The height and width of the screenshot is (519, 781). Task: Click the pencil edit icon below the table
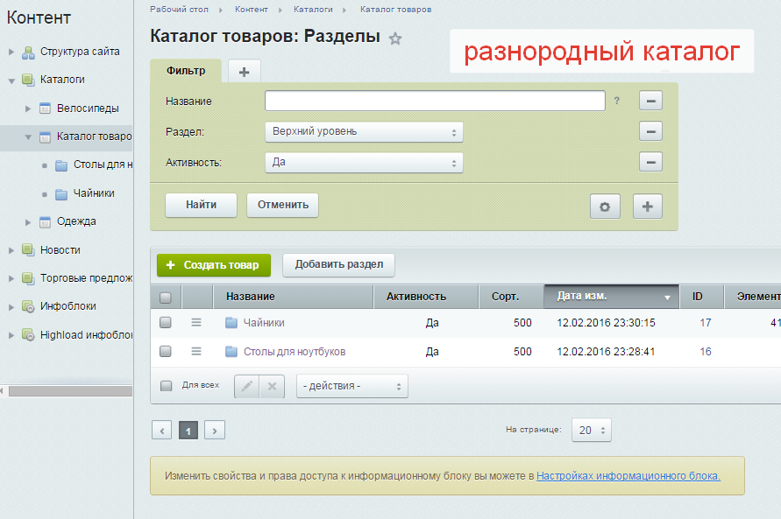[246, 386]
